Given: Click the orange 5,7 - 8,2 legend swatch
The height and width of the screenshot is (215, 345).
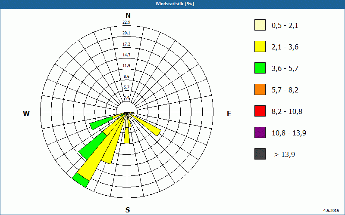Looking at the screenshot, I should pos(260,89).
